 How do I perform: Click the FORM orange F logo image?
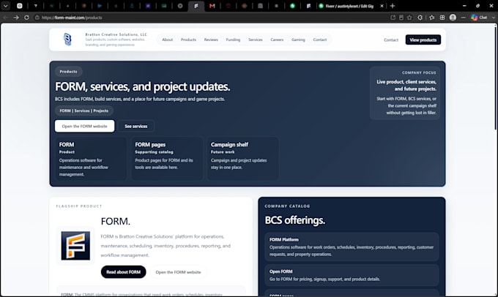[x=75, y=246]
